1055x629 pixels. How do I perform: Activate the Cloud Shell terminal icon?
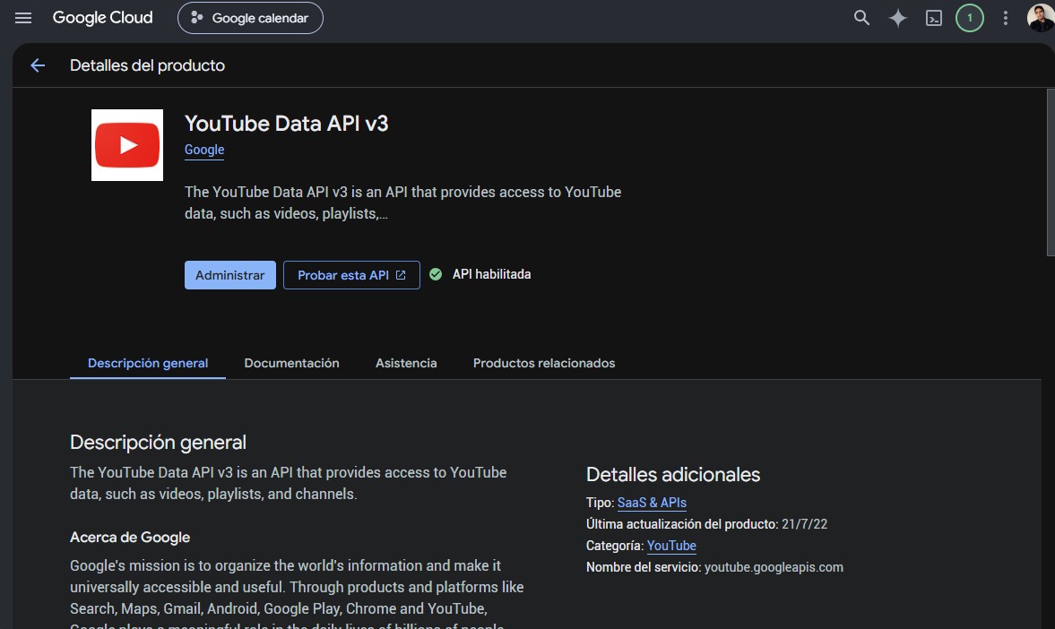click(934, 18)
